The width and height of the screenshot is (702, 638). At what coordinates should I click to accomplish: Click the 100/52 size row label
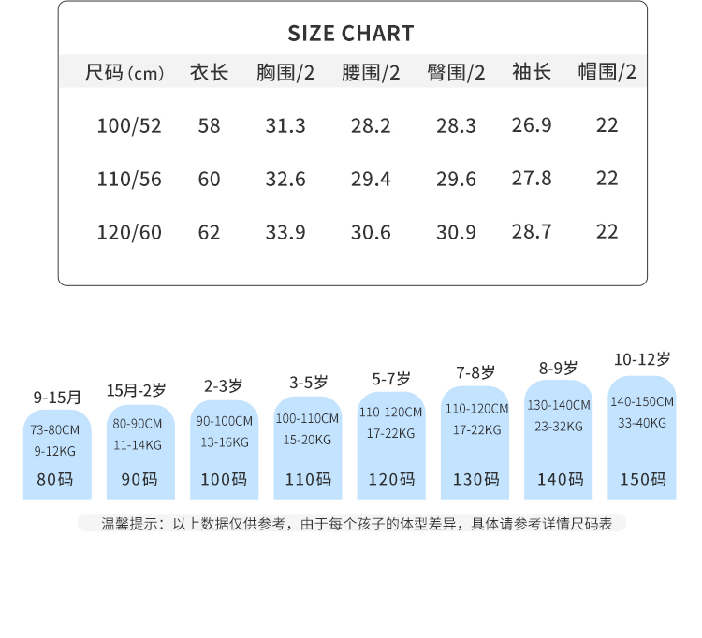[129, 125]
